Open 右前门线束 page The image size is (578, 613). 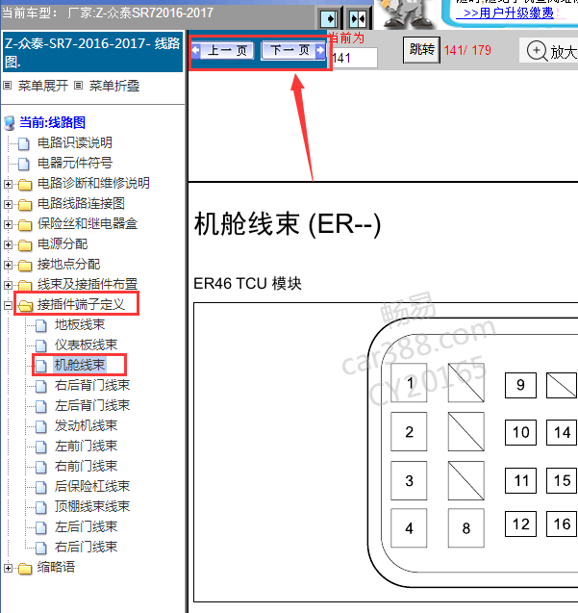tap(86, 466)
